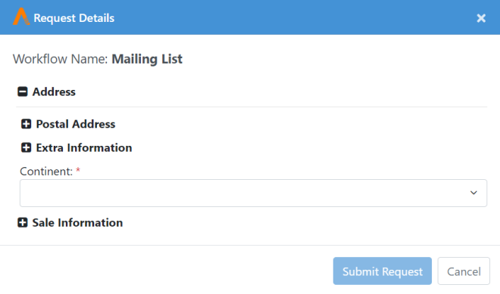Click the Postal Address heading label
The width and height of the screenshot is (500, 294).
(x=76, y=124)
